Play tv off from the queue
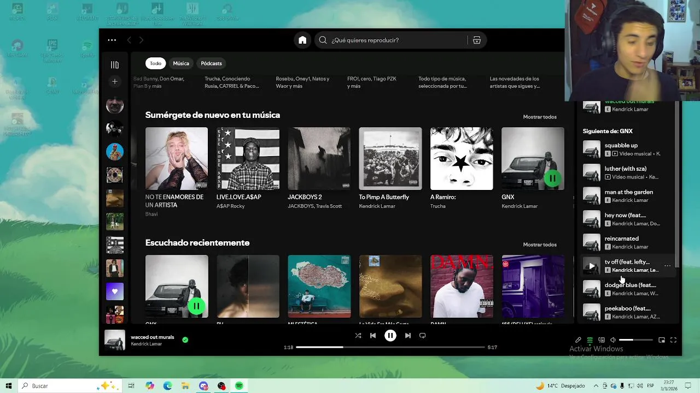The width and height of the screenshot is (700, 393). [x=591, y=266]
